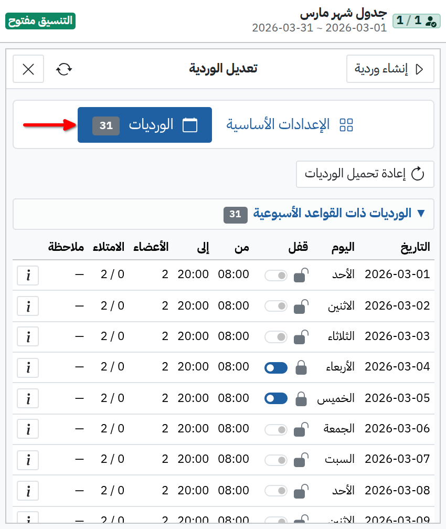Screen dimensions: 446x529
Task: Click the الامتلاء column header
Action: pyautogui.click(x=109, y=247)
